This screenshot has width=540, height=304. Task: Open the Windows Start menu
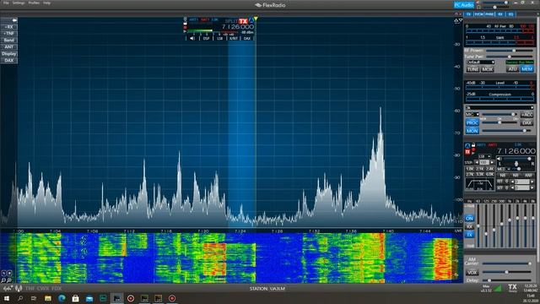6,298
